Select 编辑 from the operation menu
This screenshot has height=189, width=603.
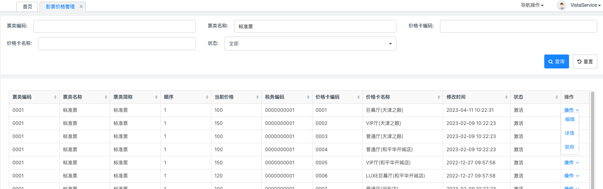pos(569,119)
